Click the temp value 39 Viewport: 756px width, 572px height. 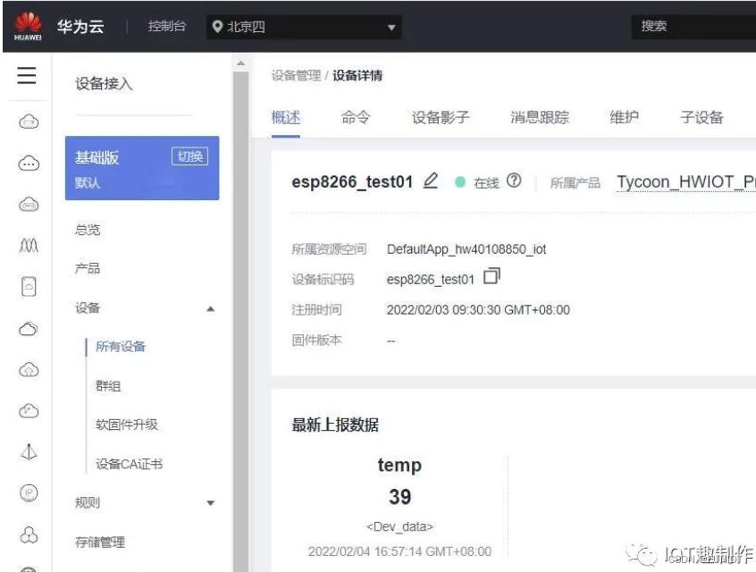[399, 497]
